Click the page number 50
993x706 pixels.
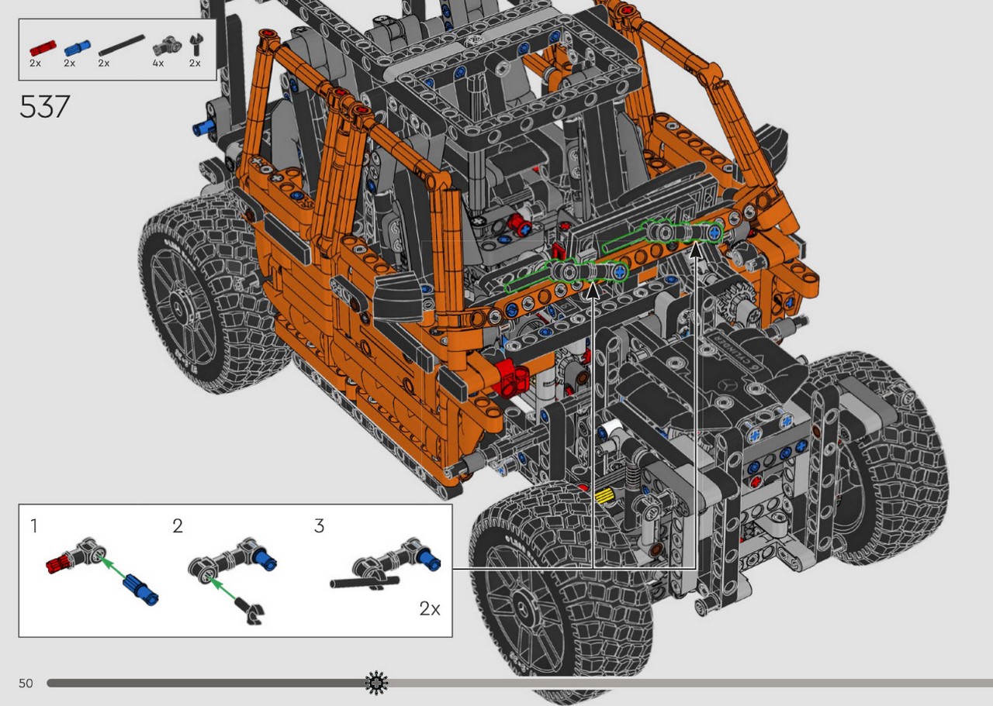click(x=26, y=683)
